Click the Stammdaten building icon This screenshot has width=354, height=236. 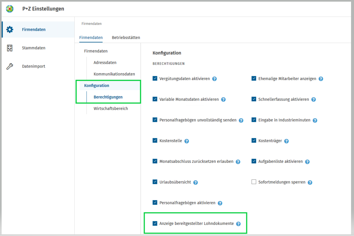[10, 48]
